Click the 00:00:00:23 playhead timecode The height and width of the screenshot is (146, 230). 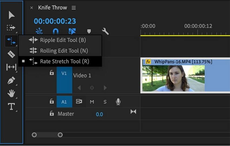point(55,21)
